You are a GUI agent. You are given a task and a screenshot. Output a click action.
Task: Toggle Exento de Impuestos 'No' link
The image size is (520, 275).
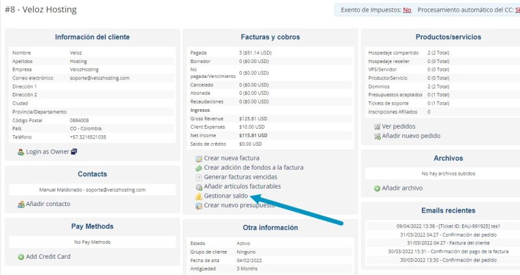(x=408, y=10)
